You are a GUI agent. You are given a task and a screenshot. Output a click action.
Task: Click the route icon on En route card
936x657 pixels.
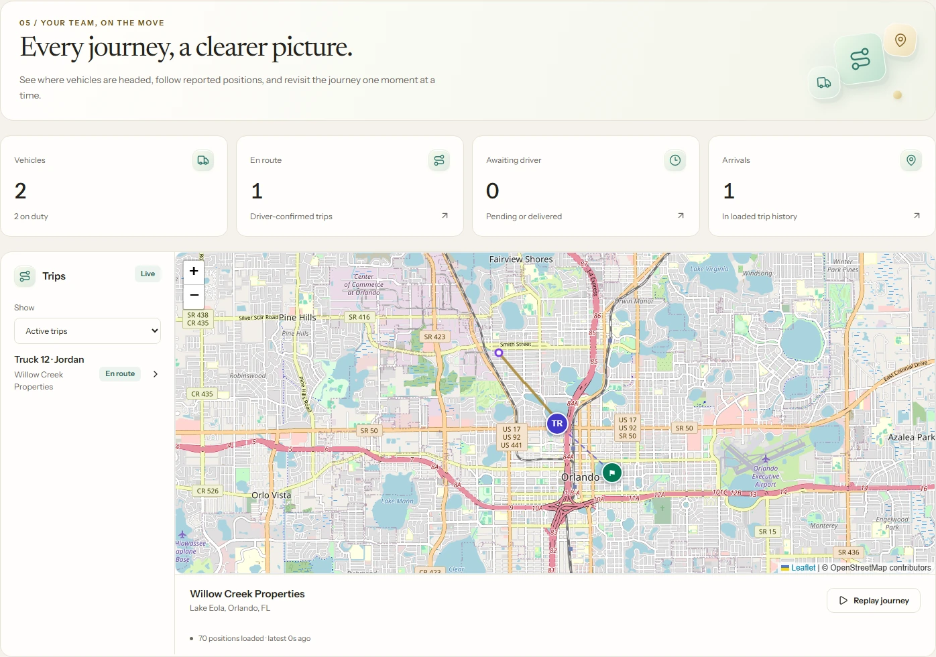point(439,160)
